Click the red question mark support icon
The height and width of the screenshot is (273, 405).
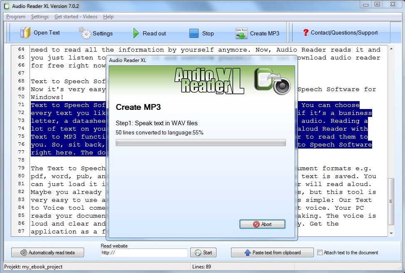click(x=306, y=32)
